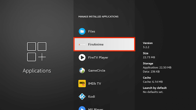Select the Kodi list entry

(x=104, y=97)
